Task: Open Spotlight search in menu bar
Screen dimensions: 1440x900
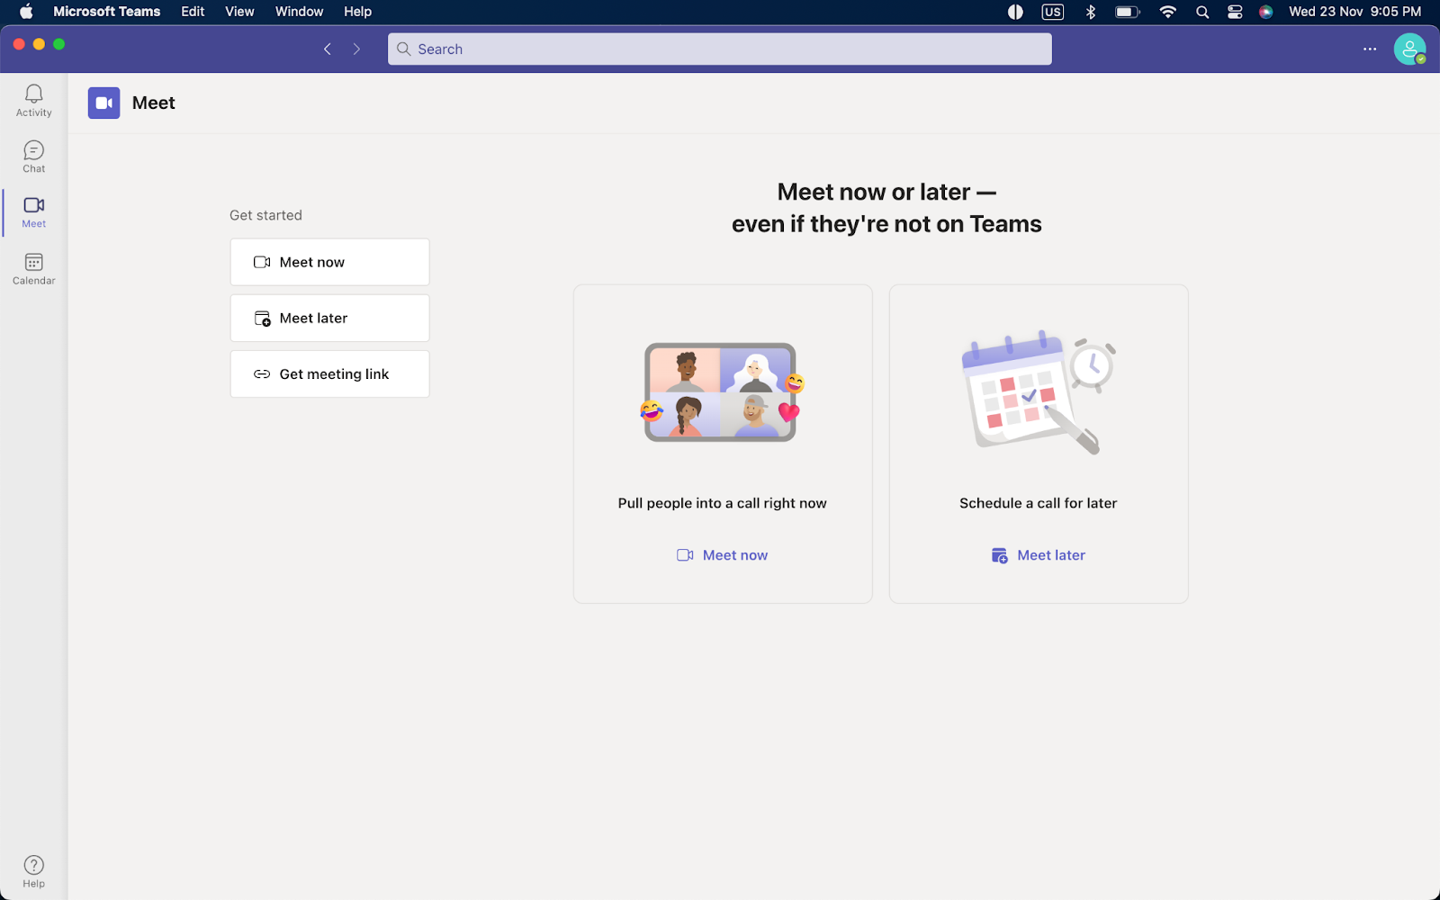Action: pos(1202,12)
